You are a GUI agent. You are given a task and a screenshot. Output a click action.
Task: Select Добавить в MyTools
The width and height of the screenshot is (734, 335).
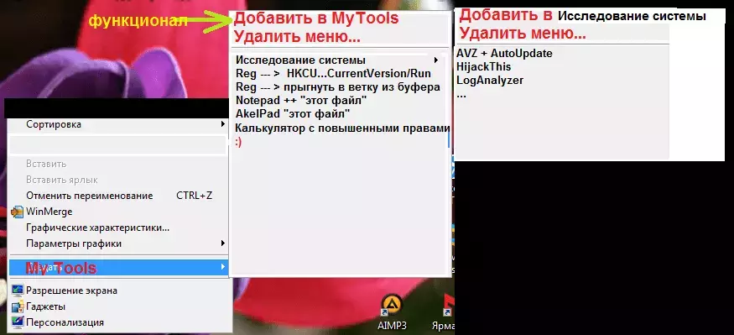pyautogui.click(x=316, y=18)
